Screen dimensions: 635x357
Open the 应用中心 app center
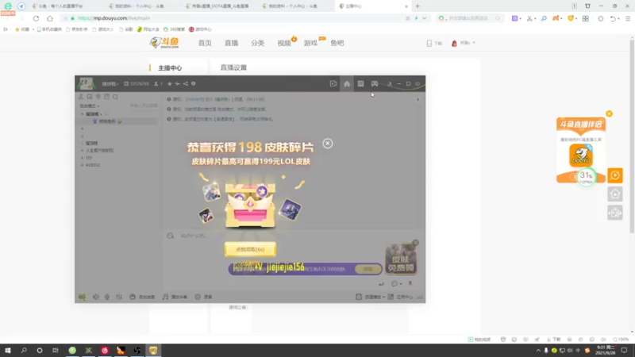pos(401,297)
